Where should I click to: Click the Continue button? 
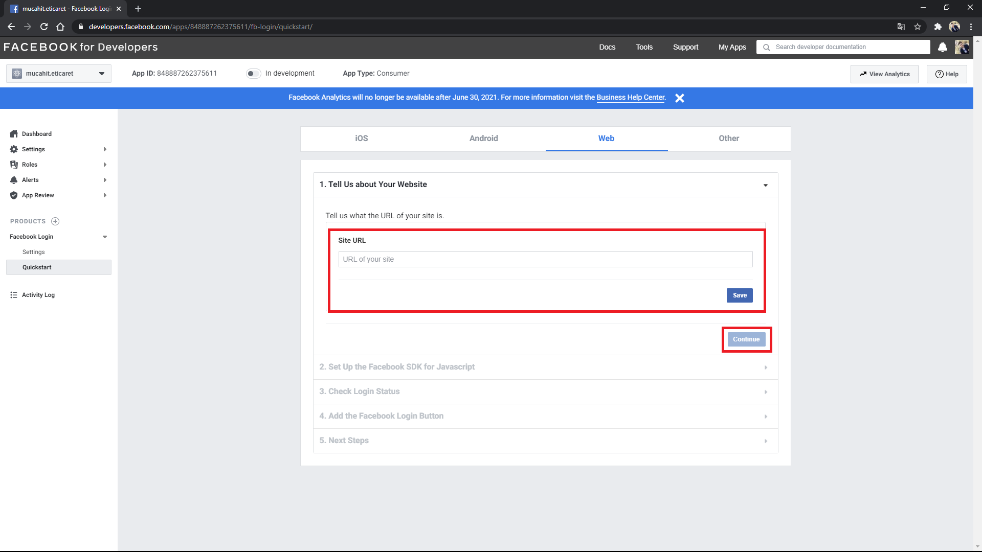tap(746, 339)
